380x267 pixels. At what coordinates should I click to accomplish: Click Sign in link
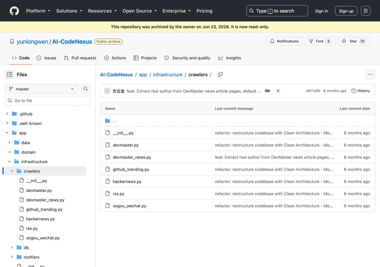point(321,11)
